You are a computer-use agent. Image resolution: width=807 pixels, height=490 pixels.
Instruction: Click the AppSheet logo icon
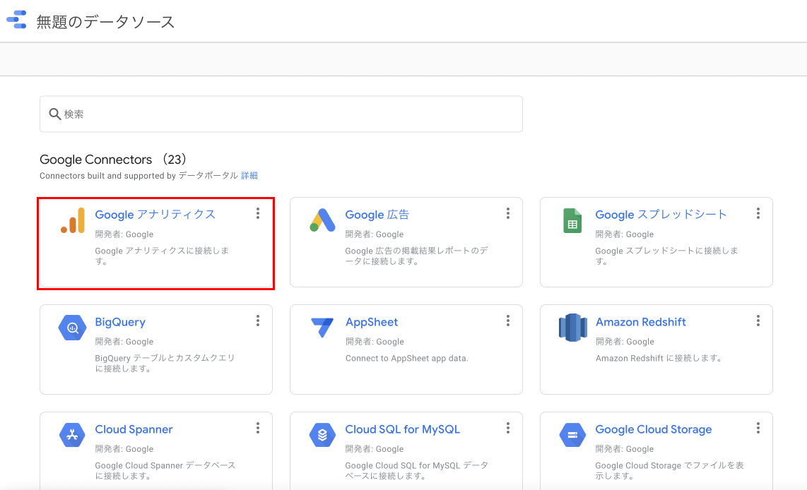pos(323,328)
